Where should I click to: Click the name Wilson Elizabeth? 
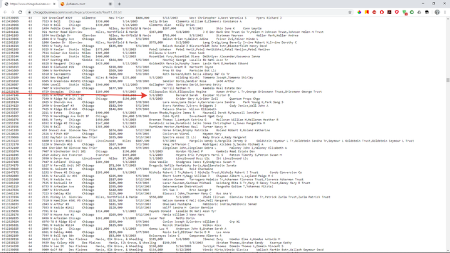pos(203,109)
